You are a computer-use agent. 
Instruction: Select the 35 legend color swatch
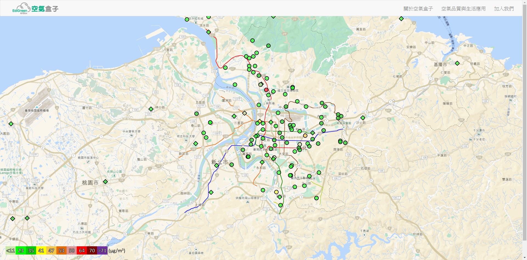(x=31, y=250)
